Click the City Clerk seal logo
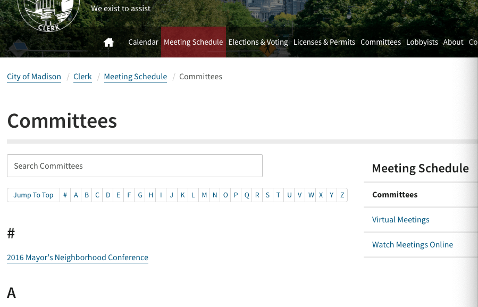478x307 pixels. (49, 14)
